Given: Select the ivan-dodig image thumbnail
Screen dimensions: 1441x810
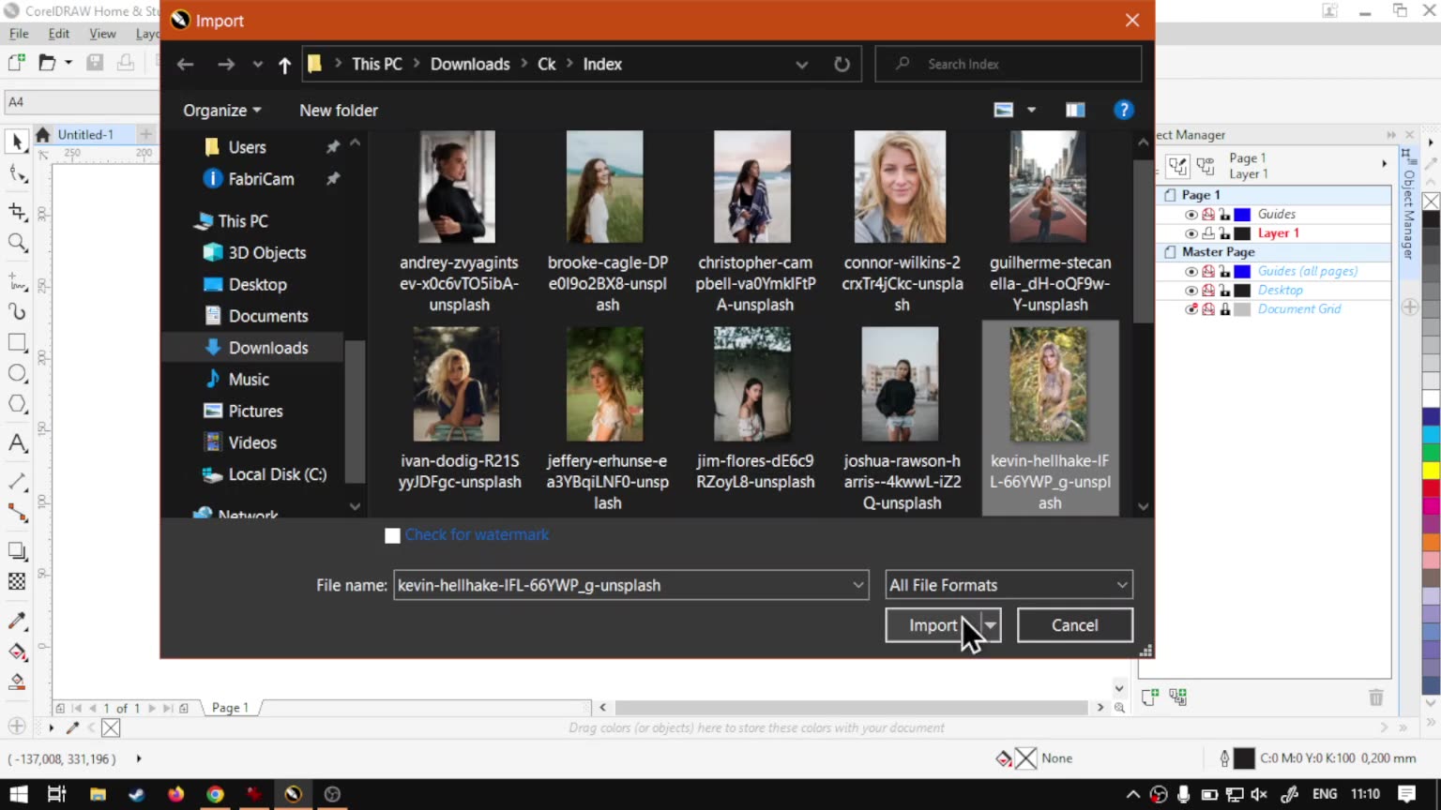Looking at the screenshot, I should 457,384.
